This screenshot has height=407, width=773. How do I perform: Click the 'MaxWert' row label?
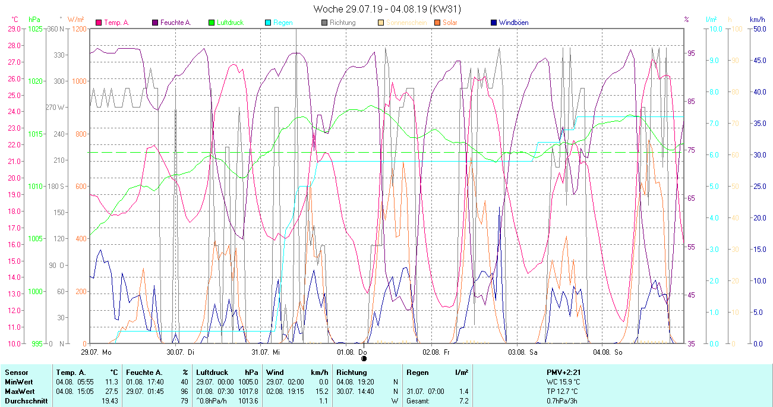(x=20, y=392)
